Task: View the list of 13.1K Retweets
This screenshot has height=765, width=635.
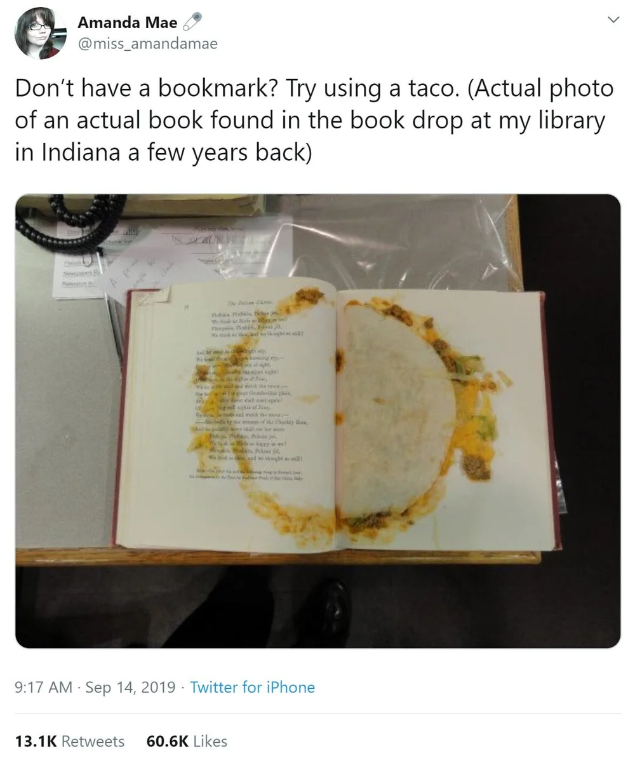Action: [x=70, y=741]
